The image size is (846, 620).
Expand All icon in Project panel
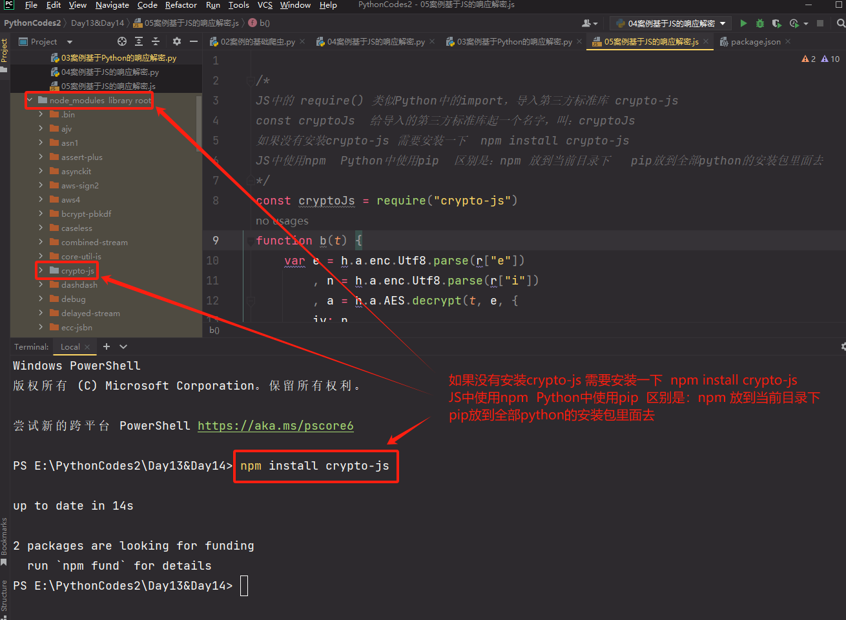(x=139, y=41)
